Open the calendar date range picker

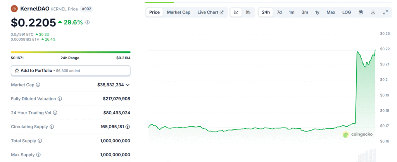point(361,12)
